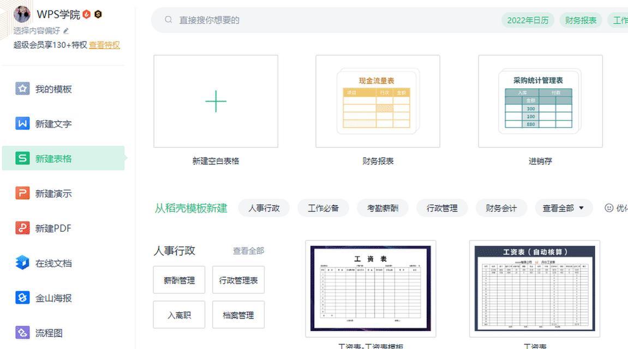Click the WPS学院 profile avatar

coord(22,14)
